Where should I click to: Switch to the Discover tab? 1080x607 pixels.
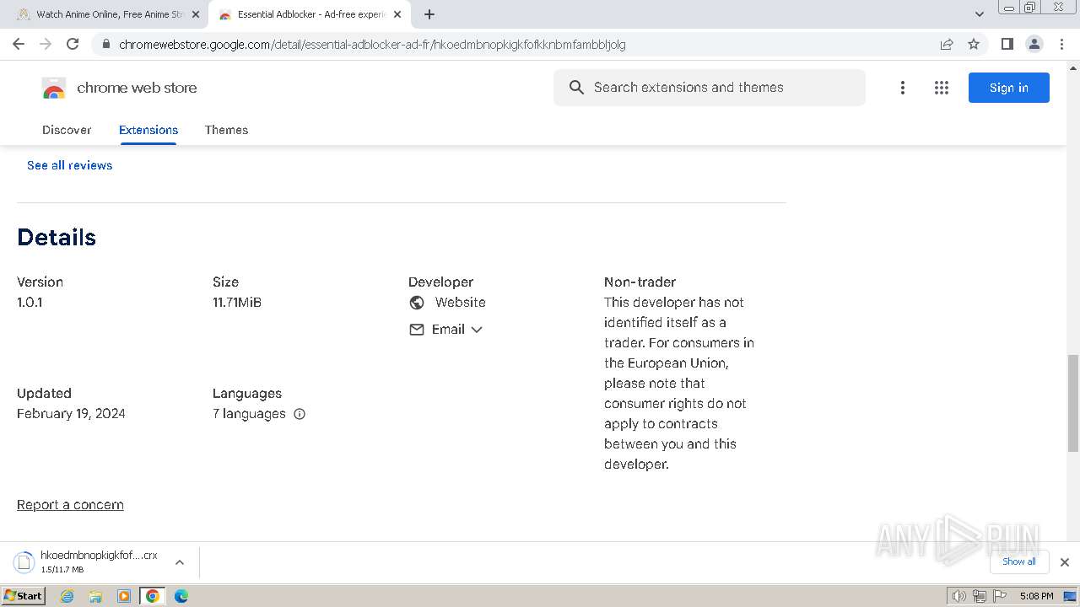[67, 130]
